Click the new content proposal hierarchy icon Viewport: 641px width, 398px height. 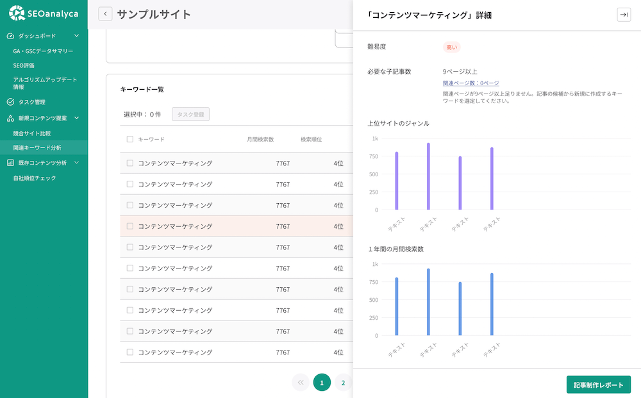(x=10, y=119)
